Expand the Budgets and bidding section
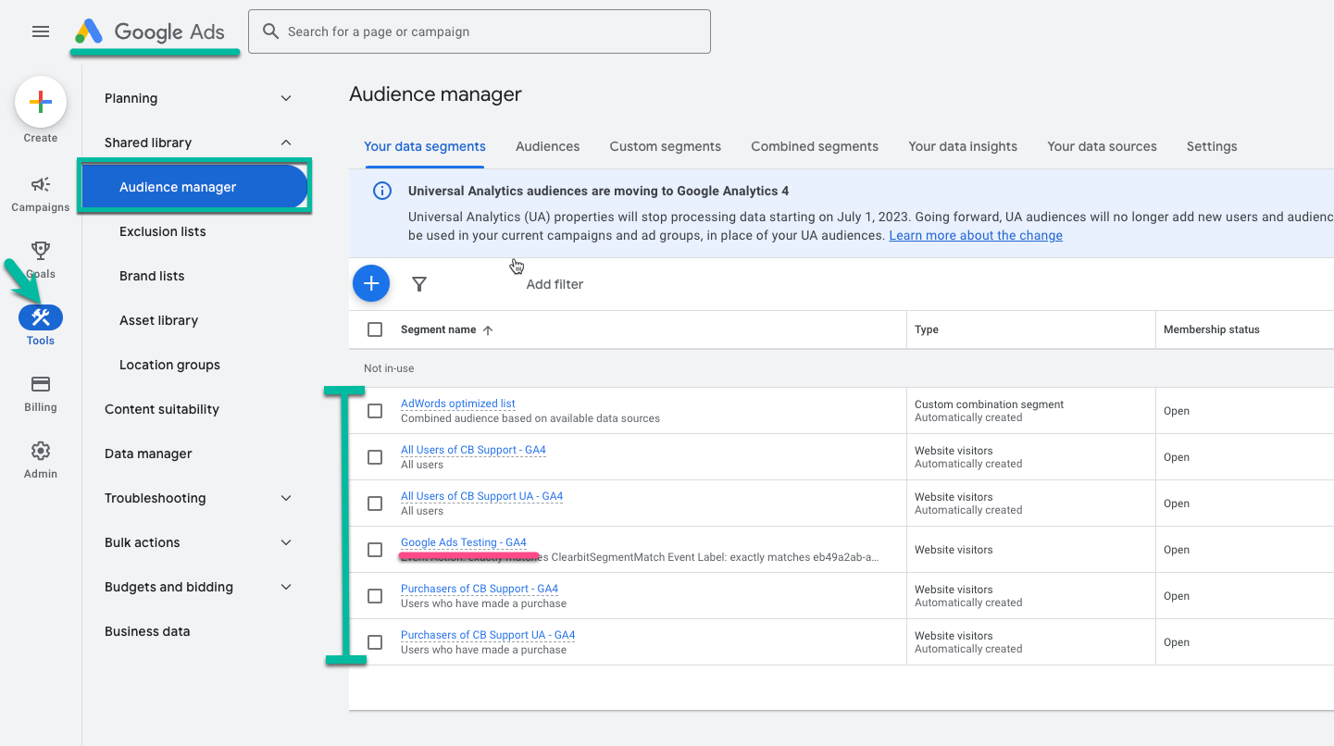Screen dimensions: 1334x746 pos(286,587)
